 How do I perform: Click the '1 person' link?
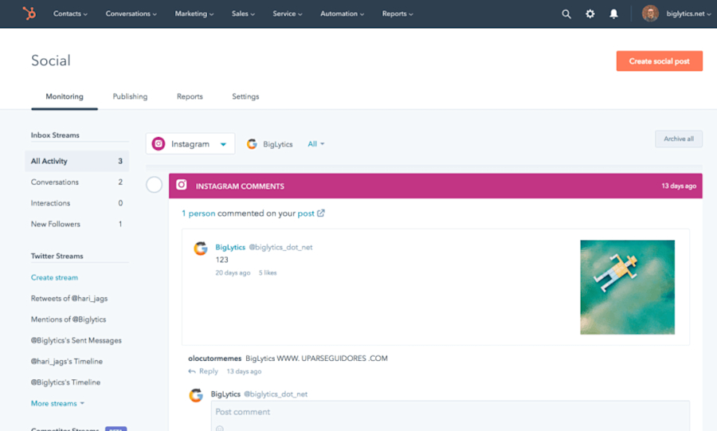coord(198,214)
